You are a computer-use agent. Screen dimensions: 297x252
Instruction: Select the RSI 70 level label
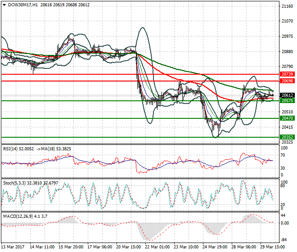(283, 155)
